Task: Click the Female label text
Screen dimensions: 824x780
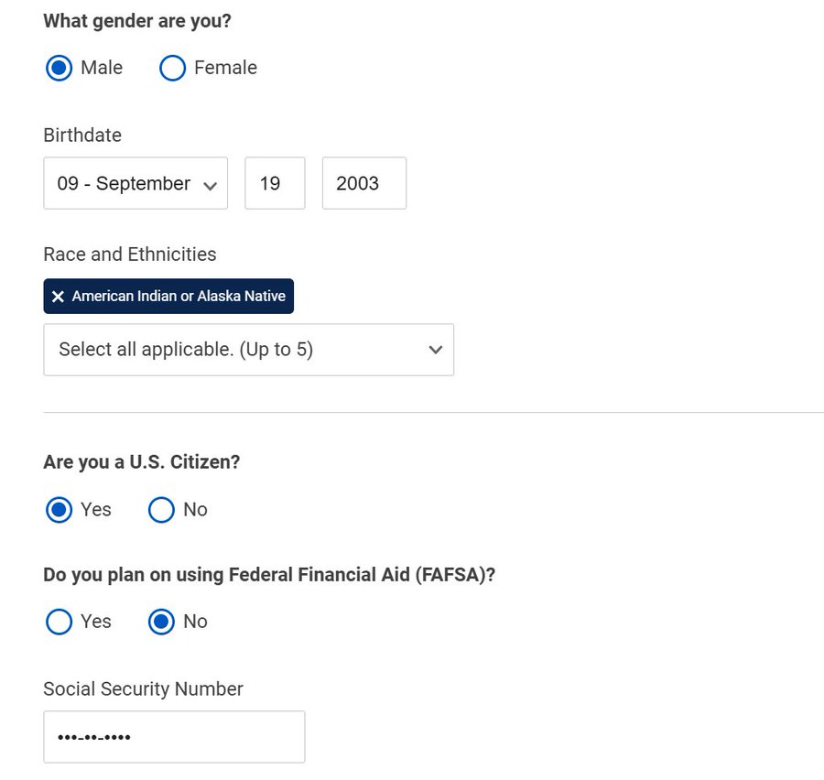Action: tap(225, 68)
